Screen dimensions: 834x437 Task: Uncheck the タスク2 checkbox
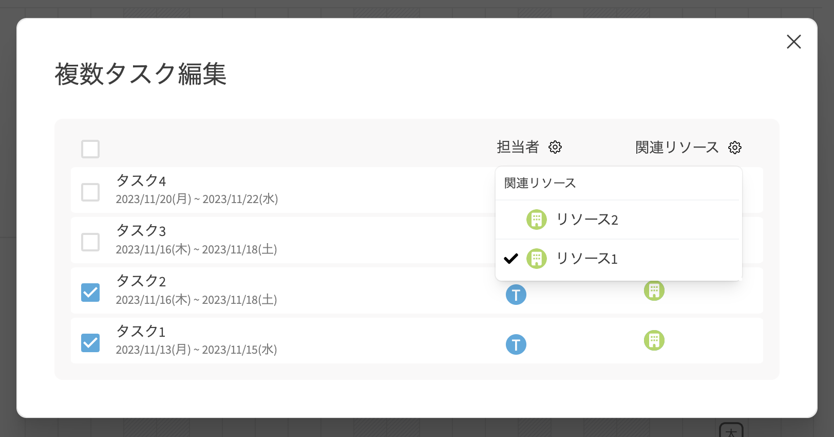(x=90, y=292)
